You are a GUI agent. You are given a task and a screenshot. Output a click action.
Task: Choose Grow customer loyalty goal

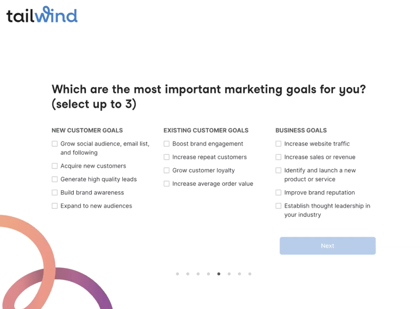[167, 170]
